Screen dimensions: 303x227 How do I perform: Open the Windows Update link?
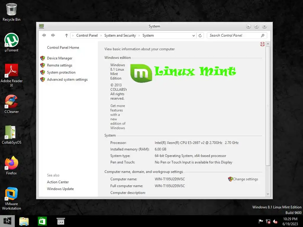(60, 189)
